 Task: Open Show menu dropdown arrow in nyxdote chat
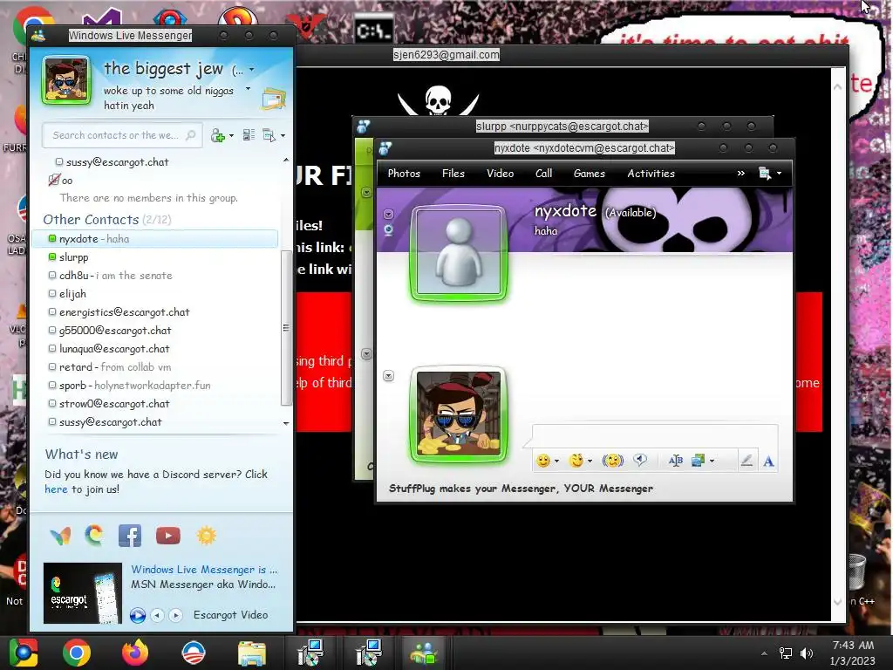pyautogui.click(x=779, y=174)
